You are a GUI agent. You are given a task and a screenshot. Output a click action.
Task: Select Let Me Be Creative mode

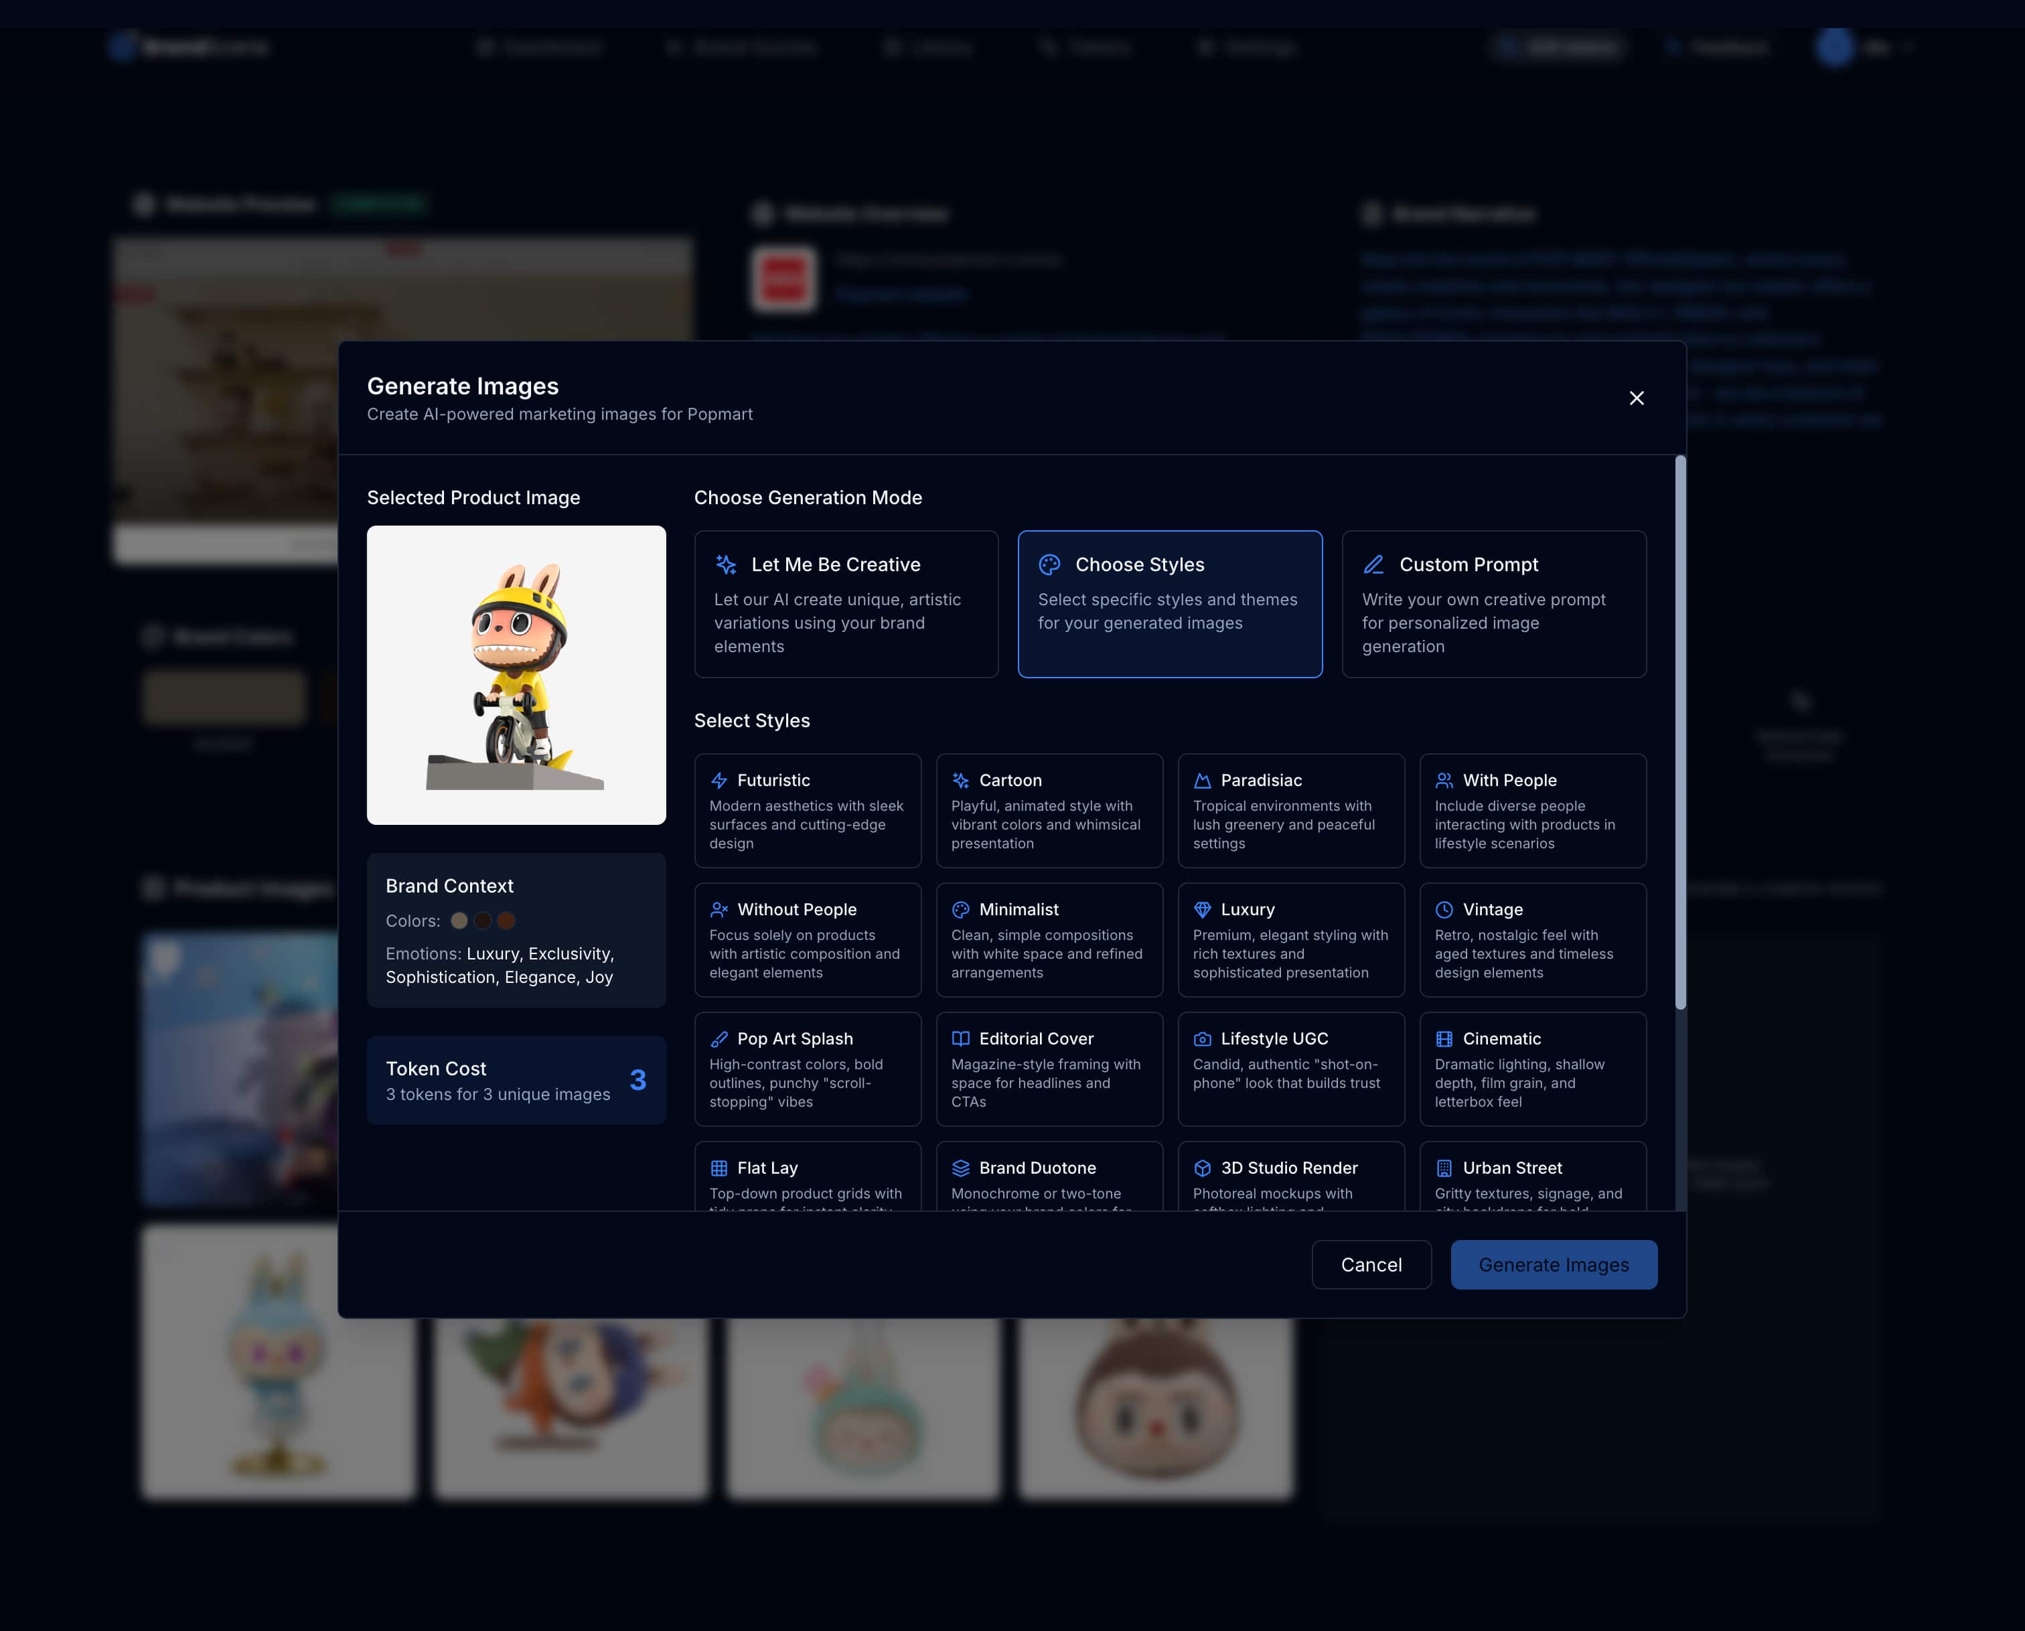point(846,603)
